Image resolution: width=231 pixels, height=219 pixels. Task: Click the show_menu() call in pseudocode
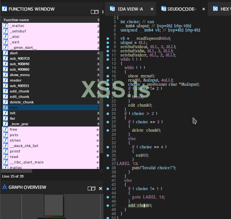141,76
